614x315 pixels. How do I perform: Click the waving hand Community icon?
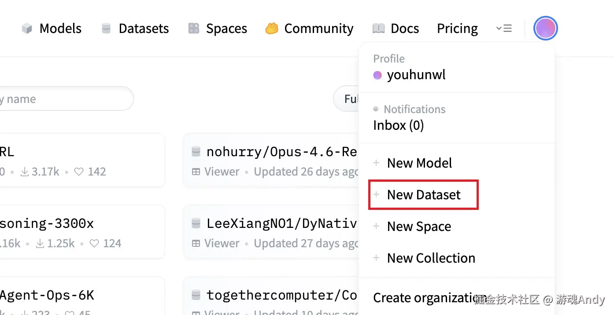tap(272, 28)
